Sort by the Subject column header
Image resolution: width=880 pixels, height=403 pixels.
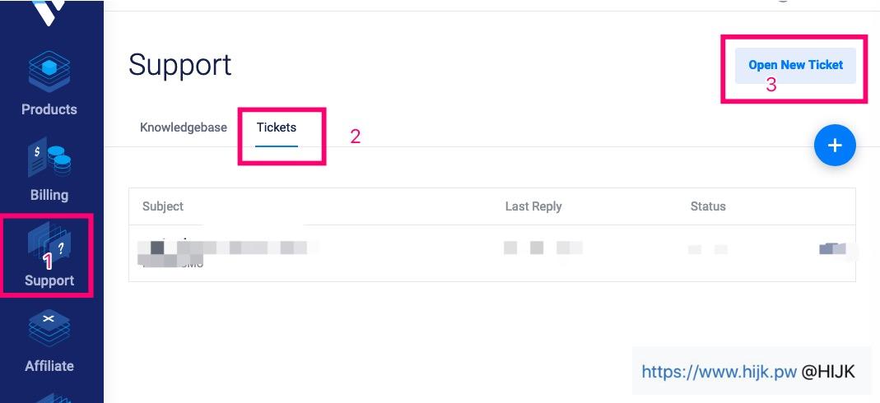[x=163, y=206]
